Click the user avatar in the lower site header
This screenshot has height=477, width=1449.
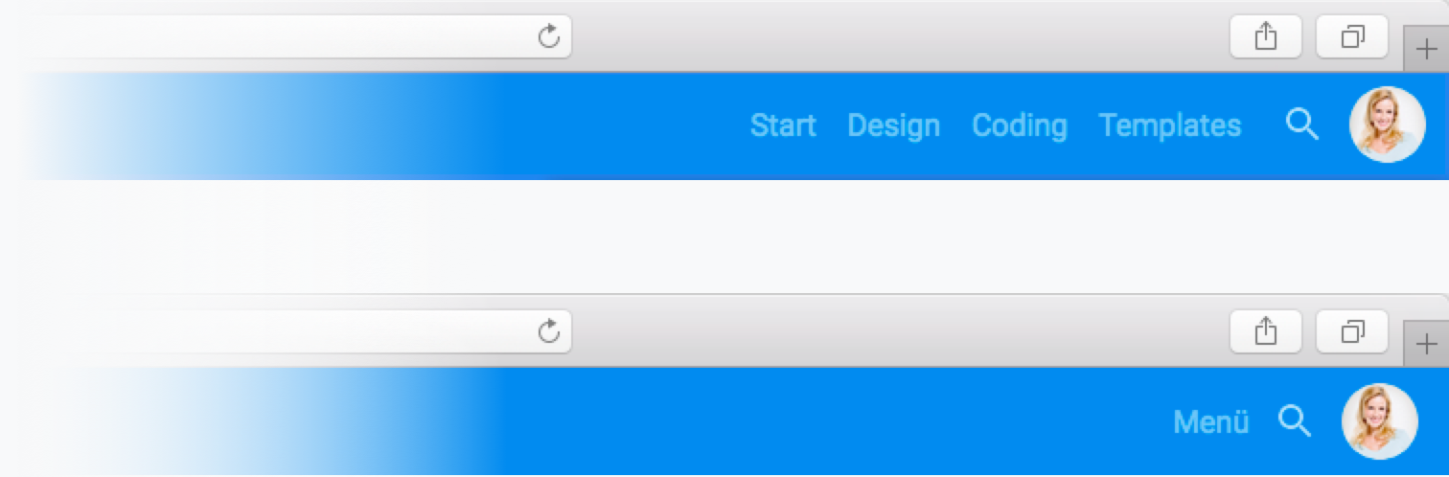click(1379, 420)
